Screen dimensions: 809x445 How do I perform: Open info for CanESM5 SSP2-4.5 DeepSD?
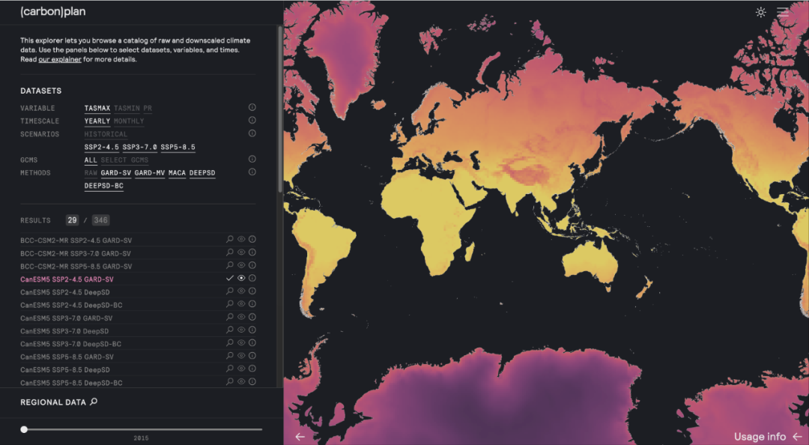coord(252,291)
